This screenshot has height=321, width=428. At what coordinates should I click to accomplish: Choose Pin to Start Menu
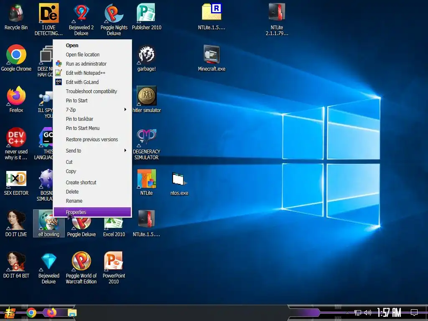tap(92, 128)
